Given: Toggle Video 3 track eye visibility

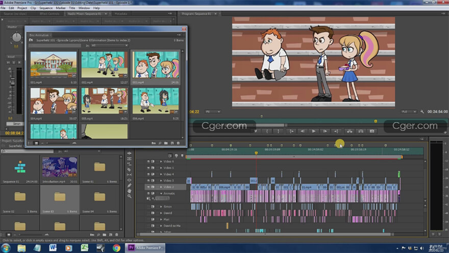Looking at the screenshot, I should coord(148,180).
